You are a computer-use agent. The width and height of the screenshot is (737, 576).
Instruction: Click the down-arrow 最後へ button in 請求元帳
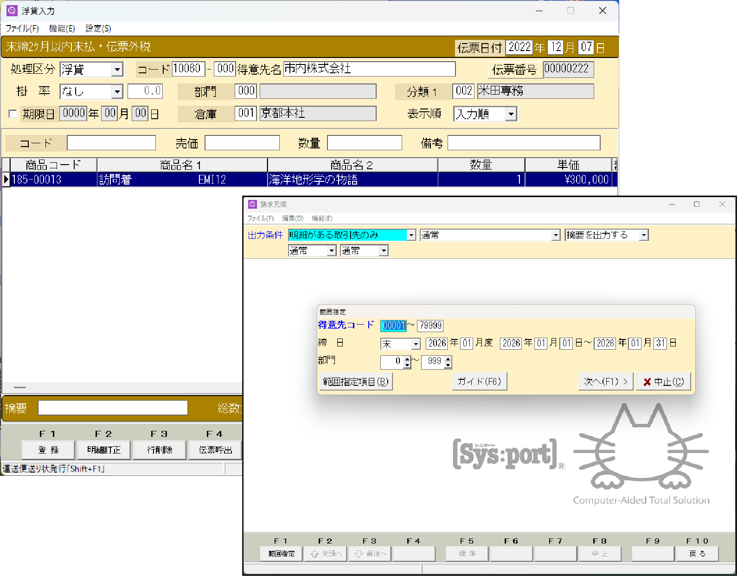click(x=370, y=554)
